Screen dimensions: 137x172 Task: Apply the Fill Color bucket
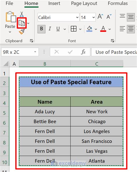tap(90, 29)
